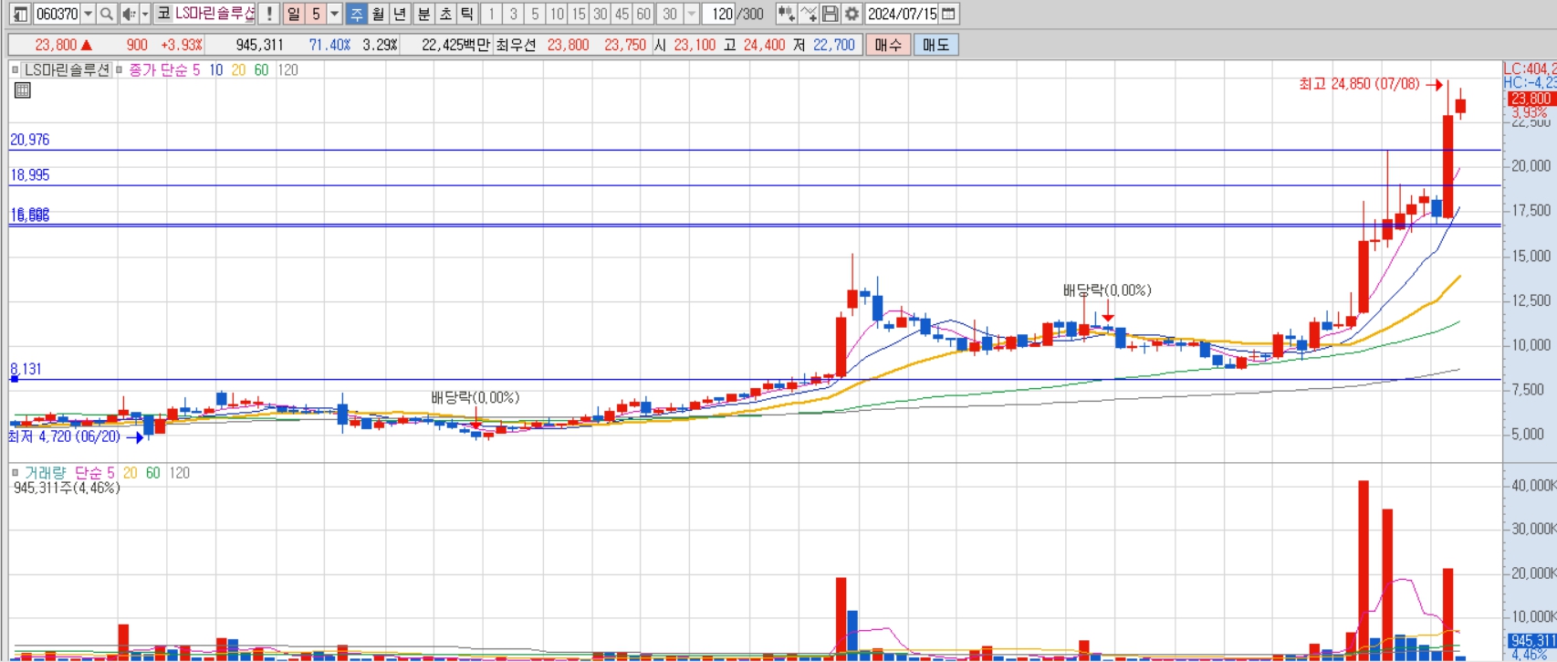Expand the period value 5 dropdown

click(335, 14)
